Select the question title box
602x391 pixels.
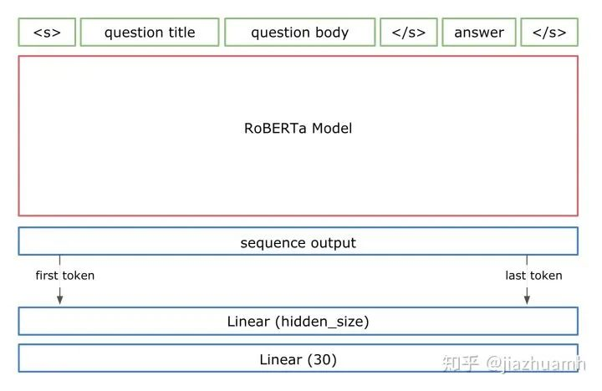click(x=150, y=33)
